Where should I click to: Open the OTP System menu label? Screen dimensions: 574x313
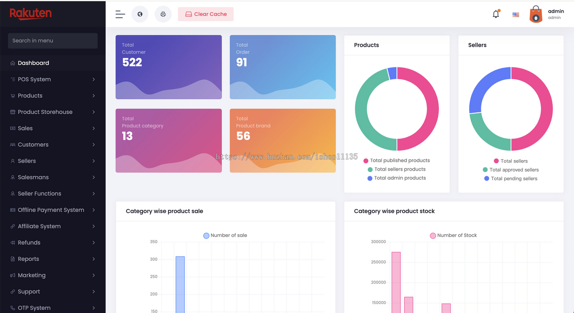pyautogui.click(x=34, y=308)
